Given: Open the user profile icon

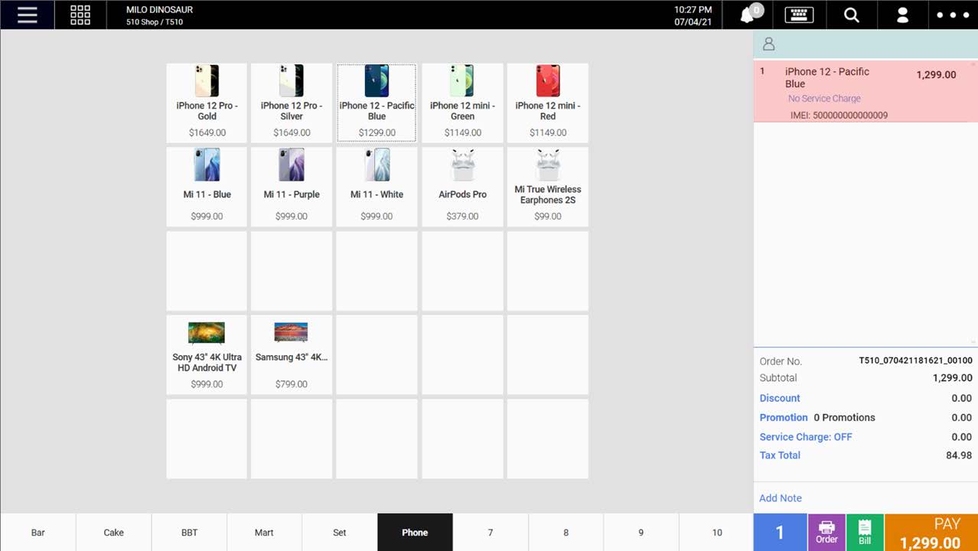Looking at the screenshot, I should pyautogui.click(x=902, y=15).
